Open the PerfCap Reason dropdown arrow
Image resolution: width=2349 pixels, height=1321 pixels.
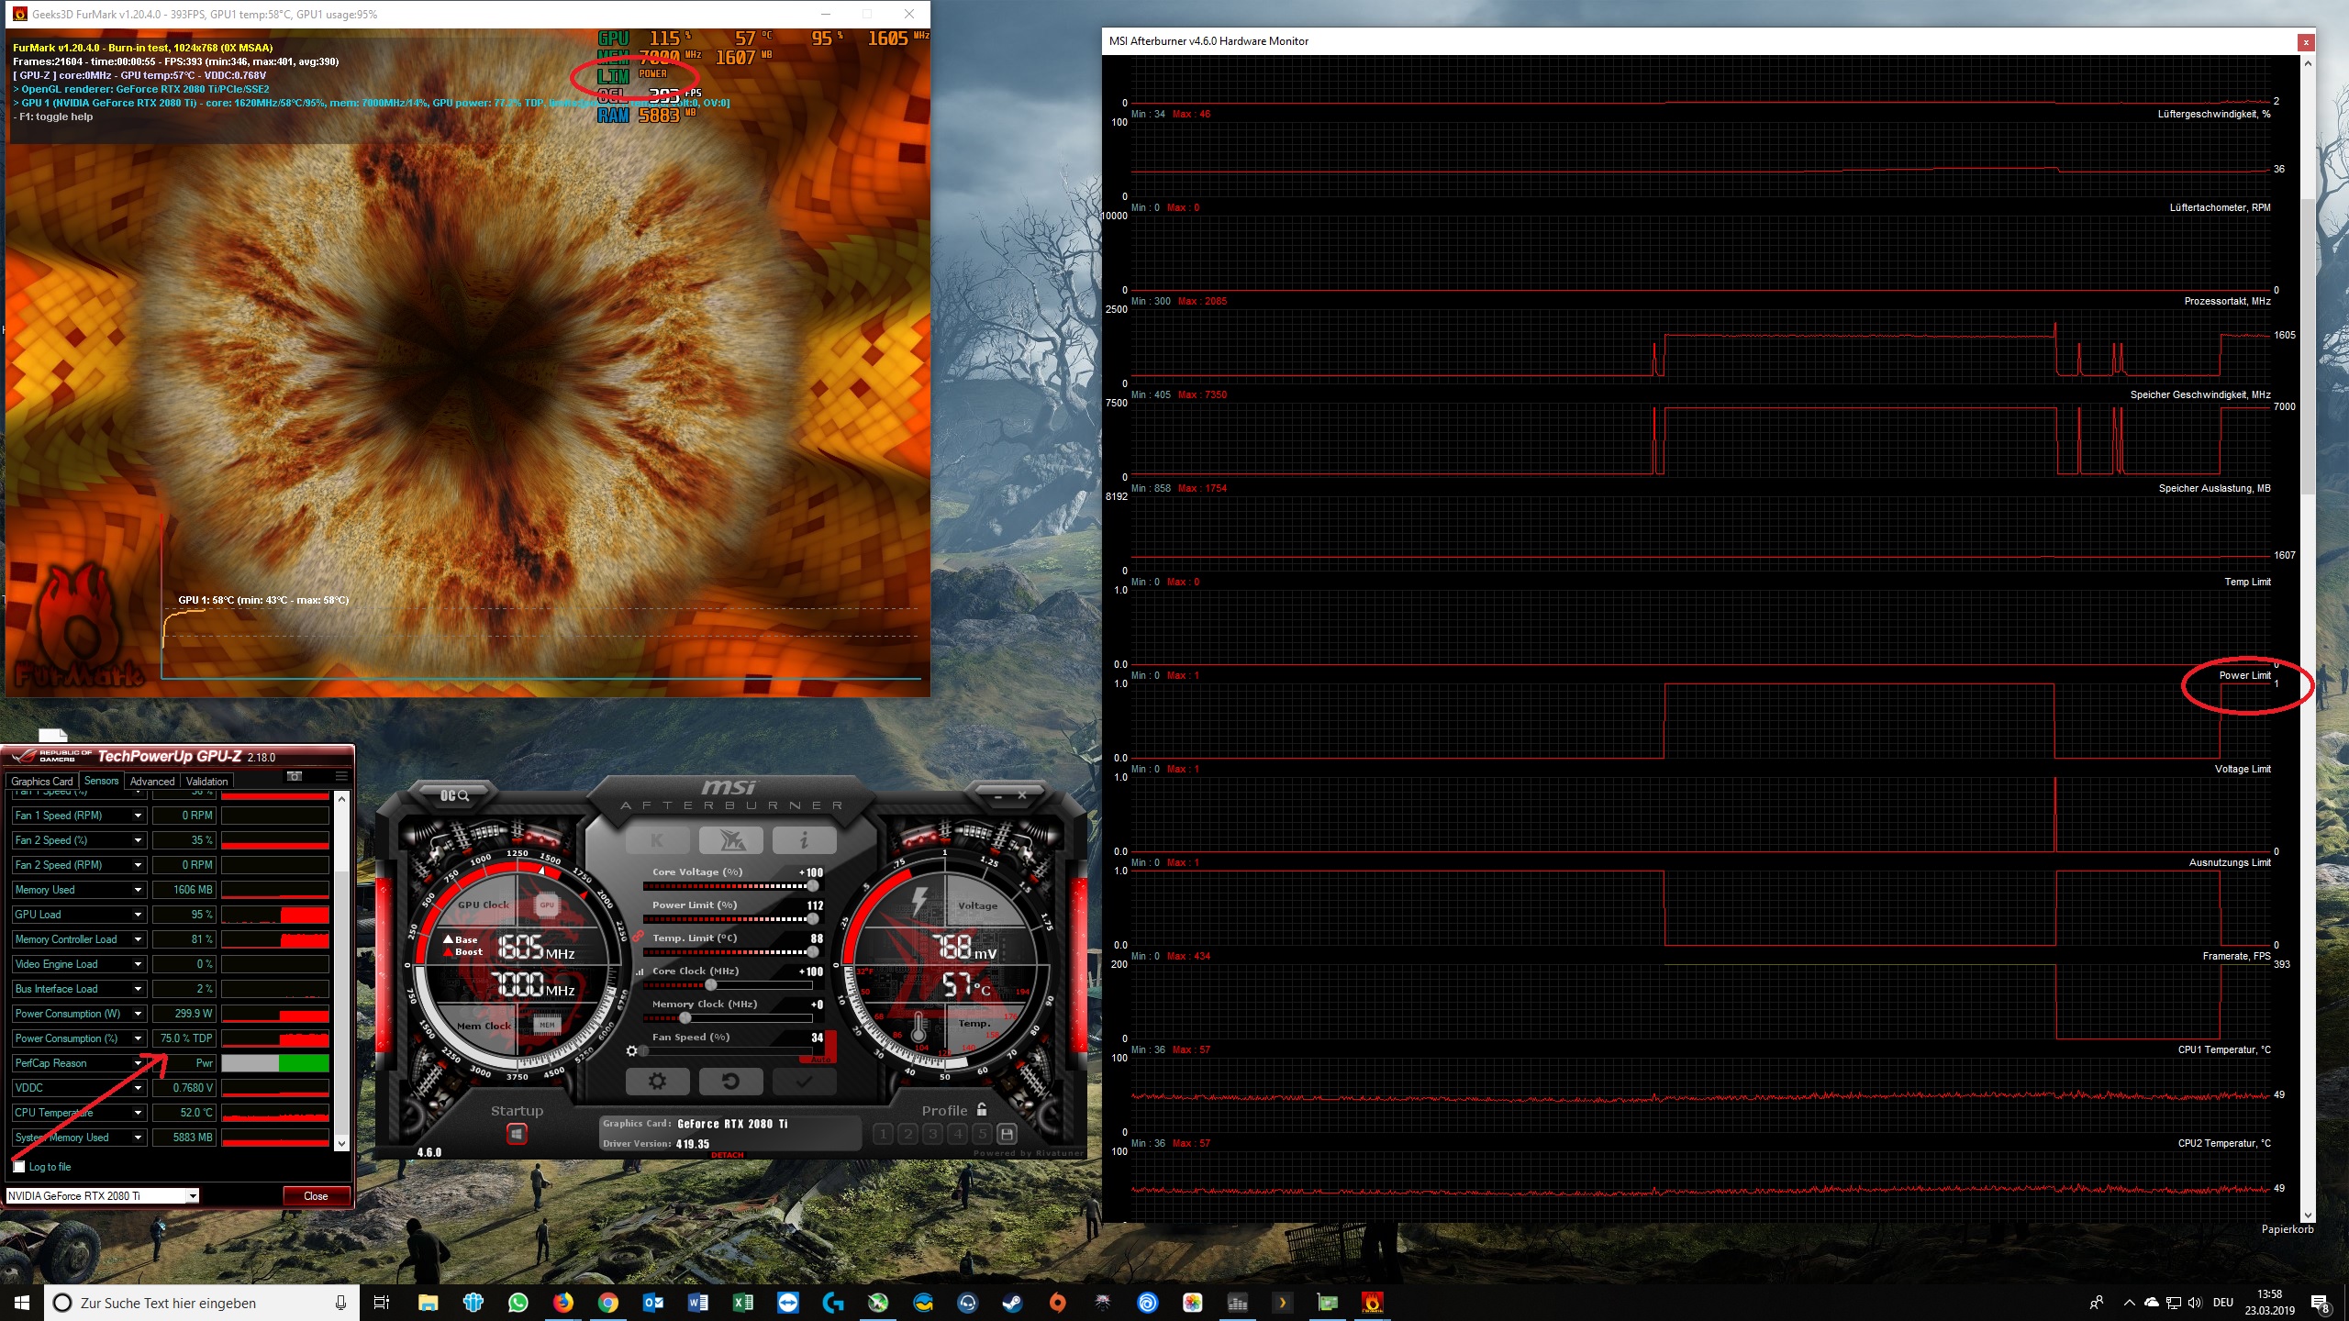click(x=138, y=1063)
